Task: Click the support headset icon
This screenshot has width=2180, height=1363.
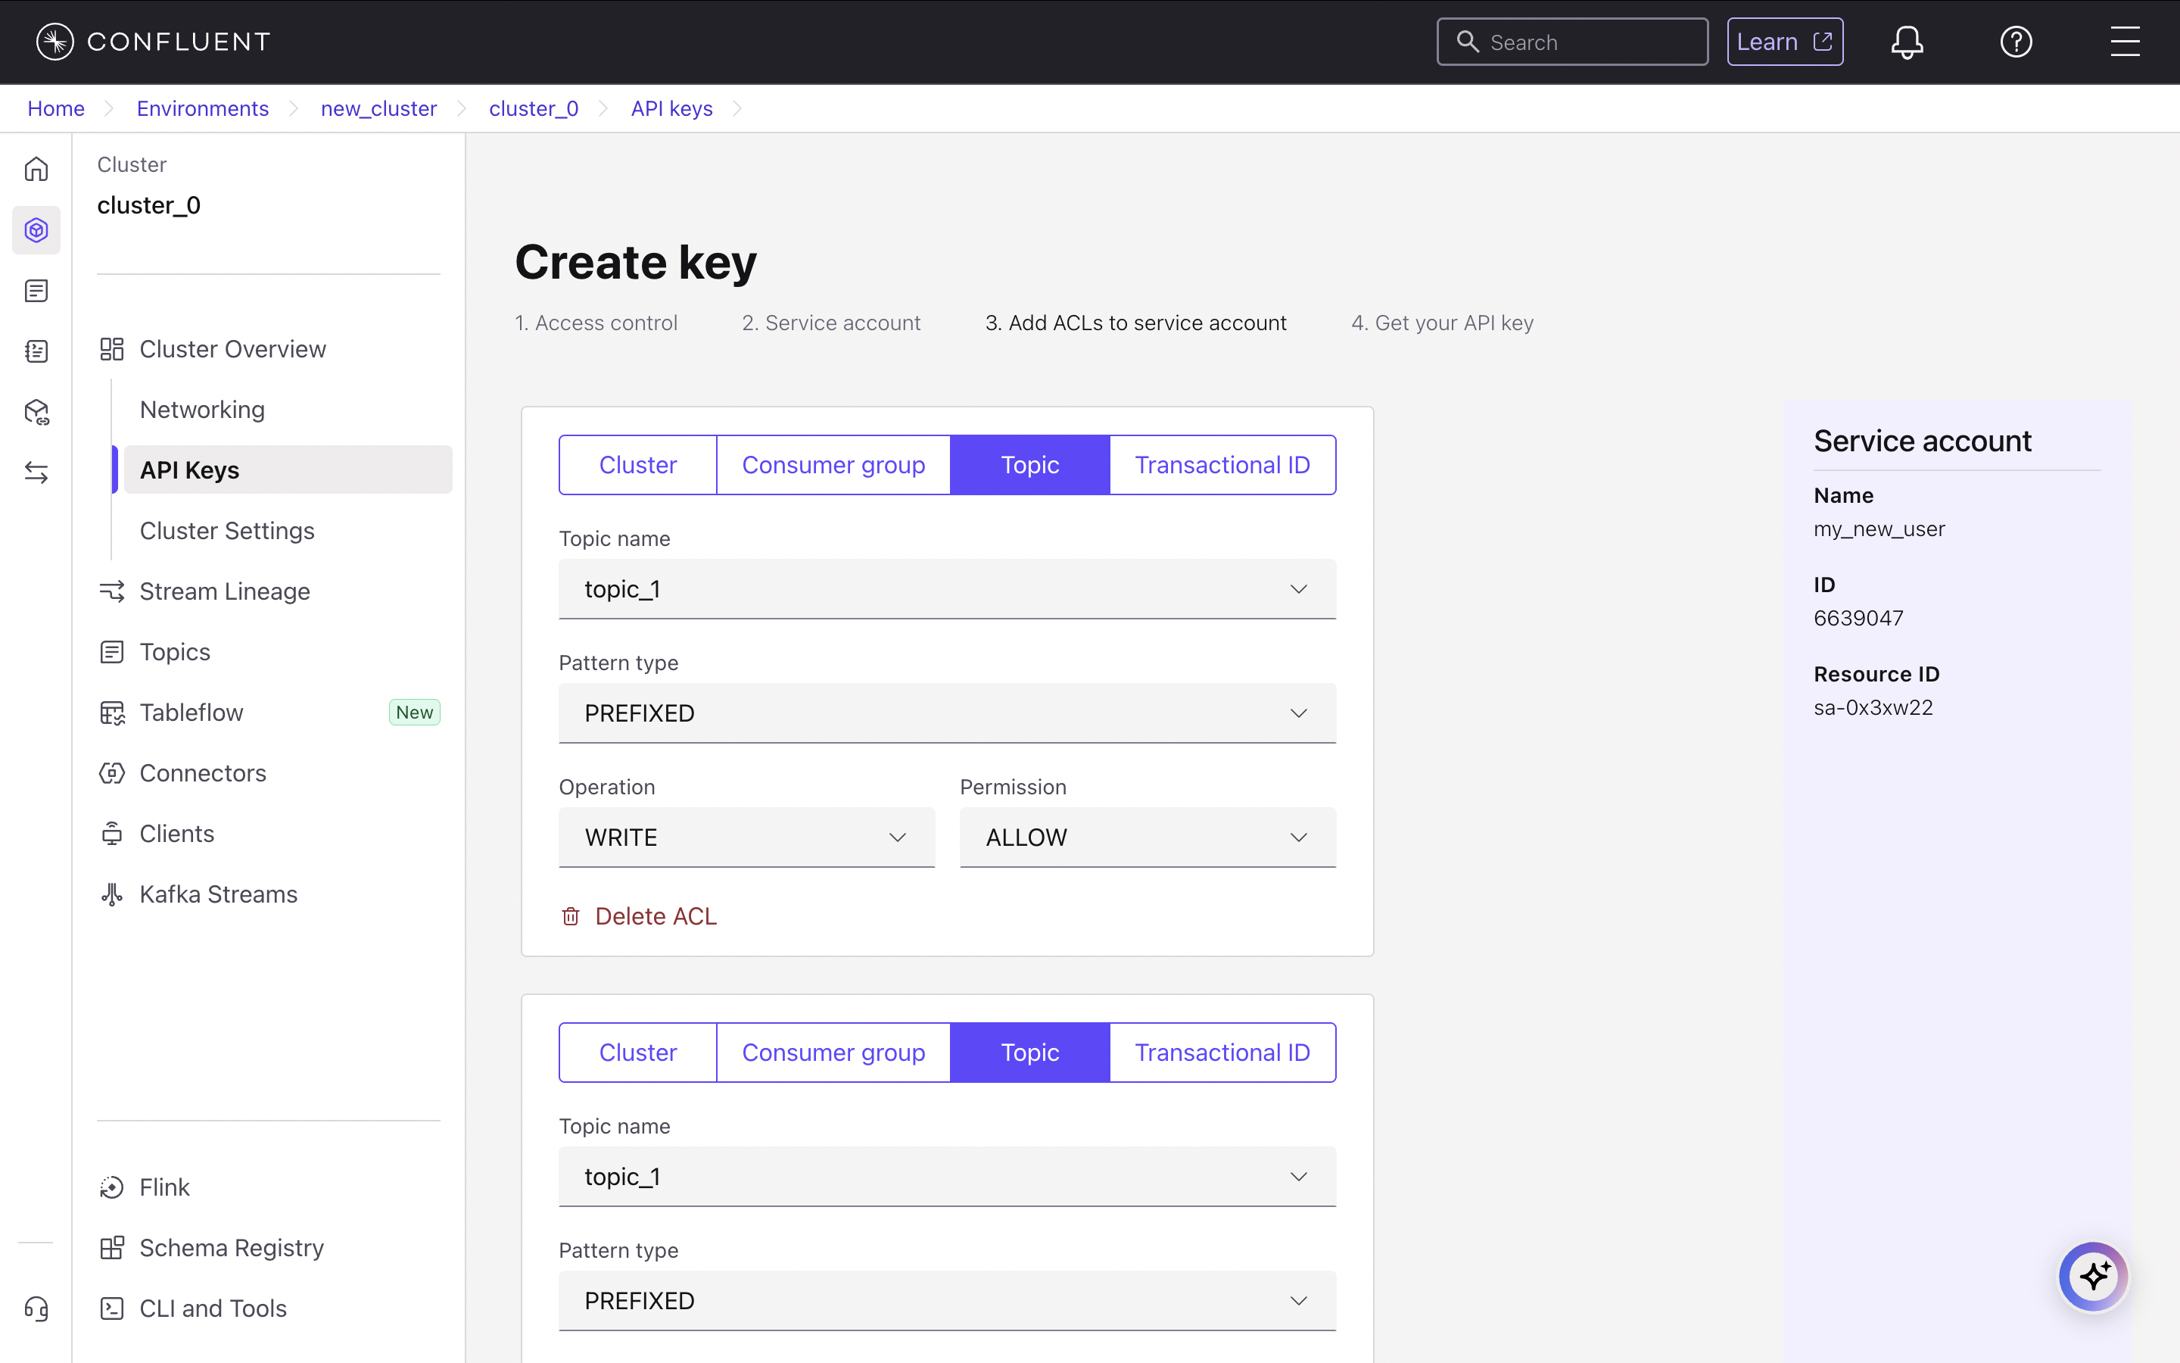Action: click(x=36, y=1309)
